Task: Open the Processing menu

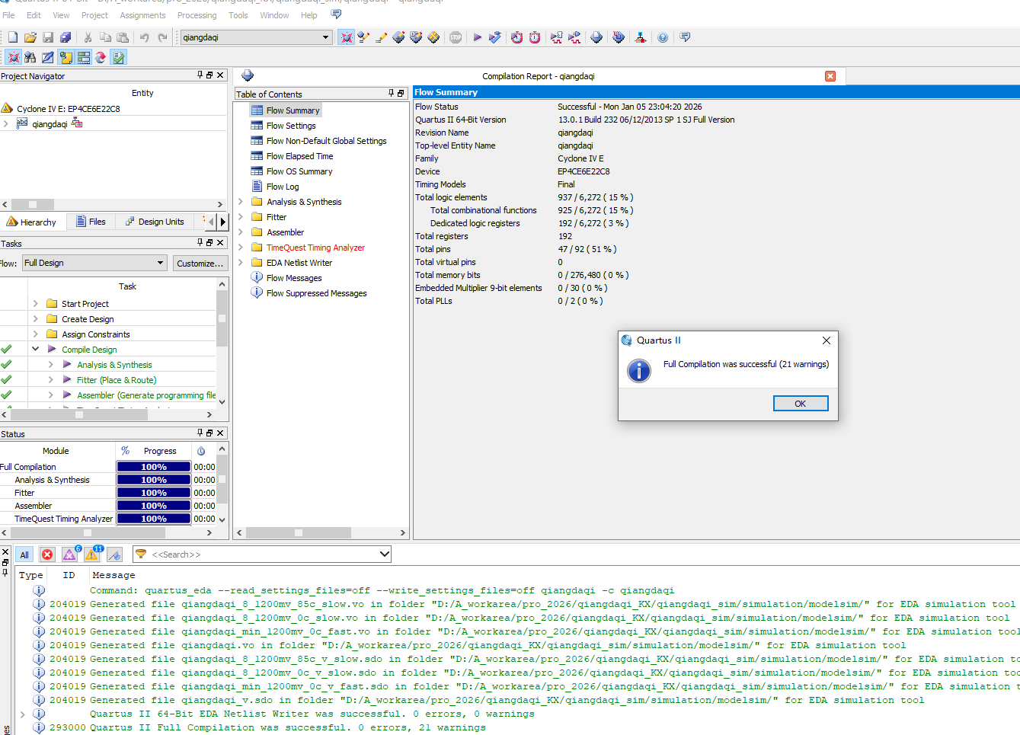Action: tap(197, 15)
